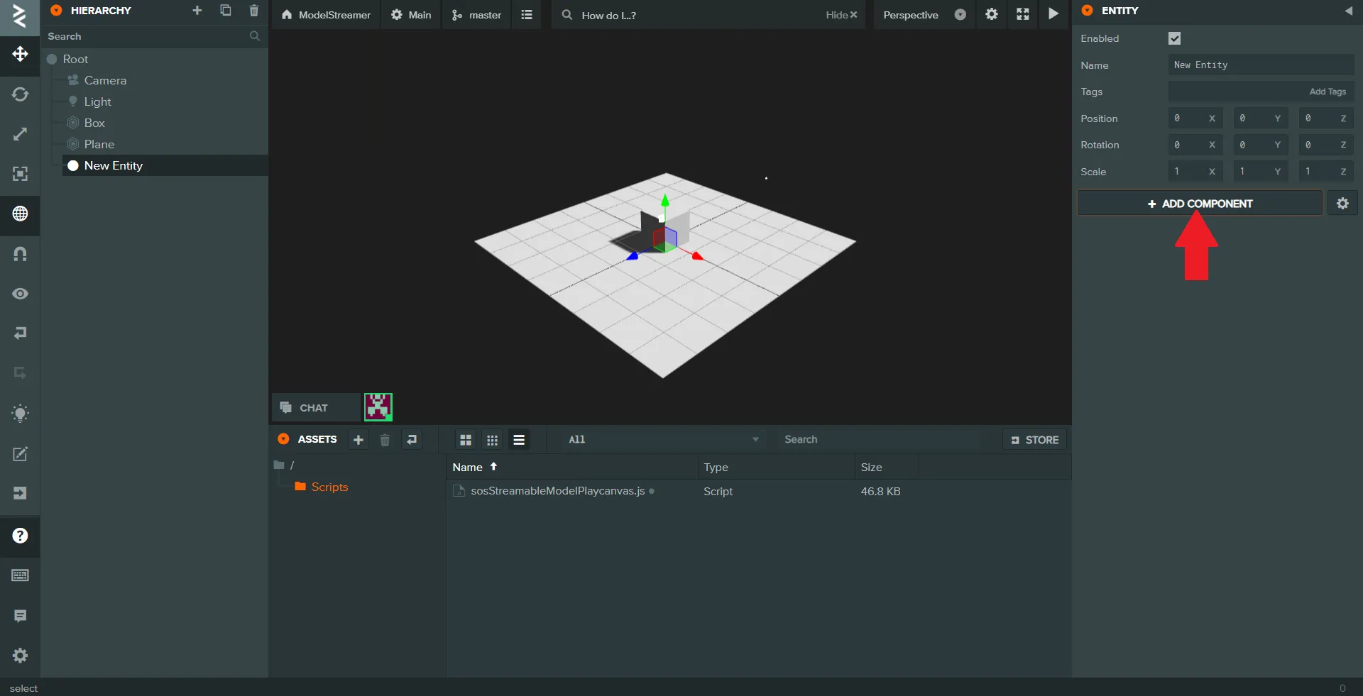
Task: Open the asset STORE
Action: point(1035,440)
